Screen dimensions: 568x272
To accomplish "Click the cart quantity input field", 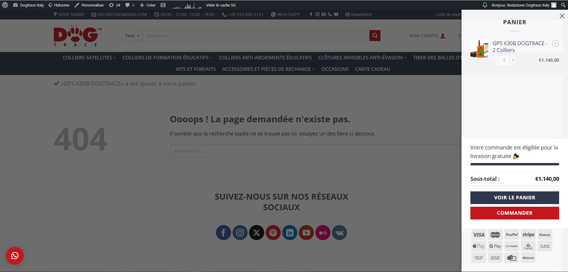I will tap(504, 61).
